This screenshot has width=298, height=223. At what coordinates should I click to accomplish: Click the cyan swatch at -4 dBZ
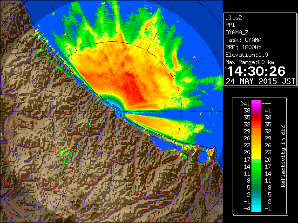(x=256, y=209)
